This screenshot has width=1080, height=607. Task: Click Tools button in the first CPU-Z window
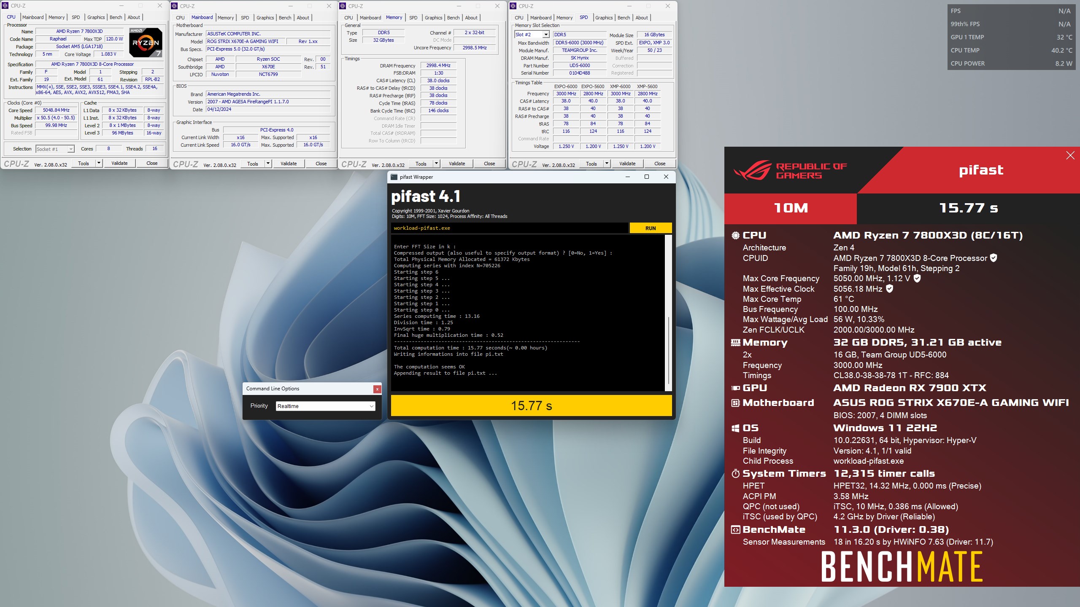(84, 163)
